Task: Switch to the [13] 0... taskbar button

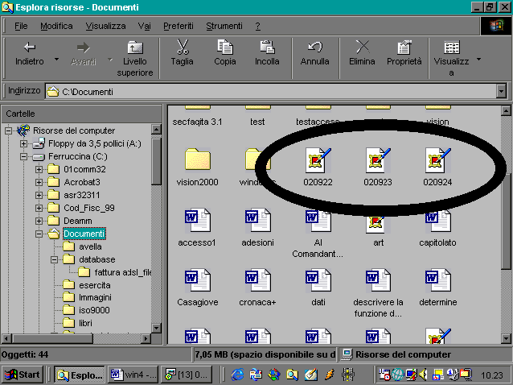Action: (187, 375)
